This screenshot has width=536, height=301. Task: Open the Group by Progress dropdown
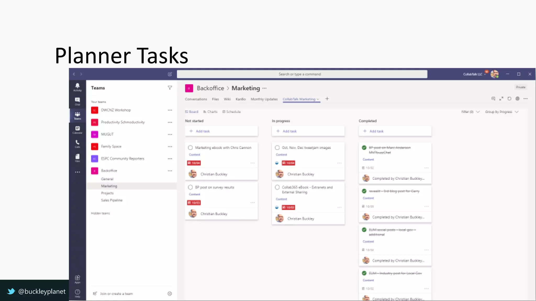pyautogui.click(x=502, y=112)
